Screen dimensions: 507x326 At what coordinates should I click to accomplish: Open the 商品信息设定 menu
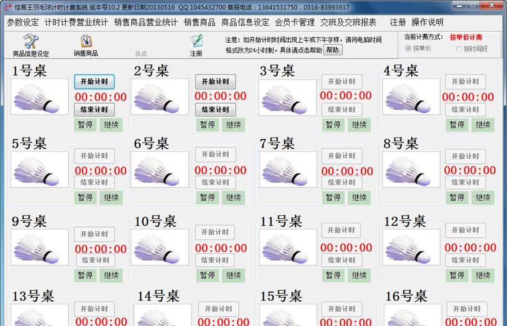pyautogui.click(x=245, y=23)
